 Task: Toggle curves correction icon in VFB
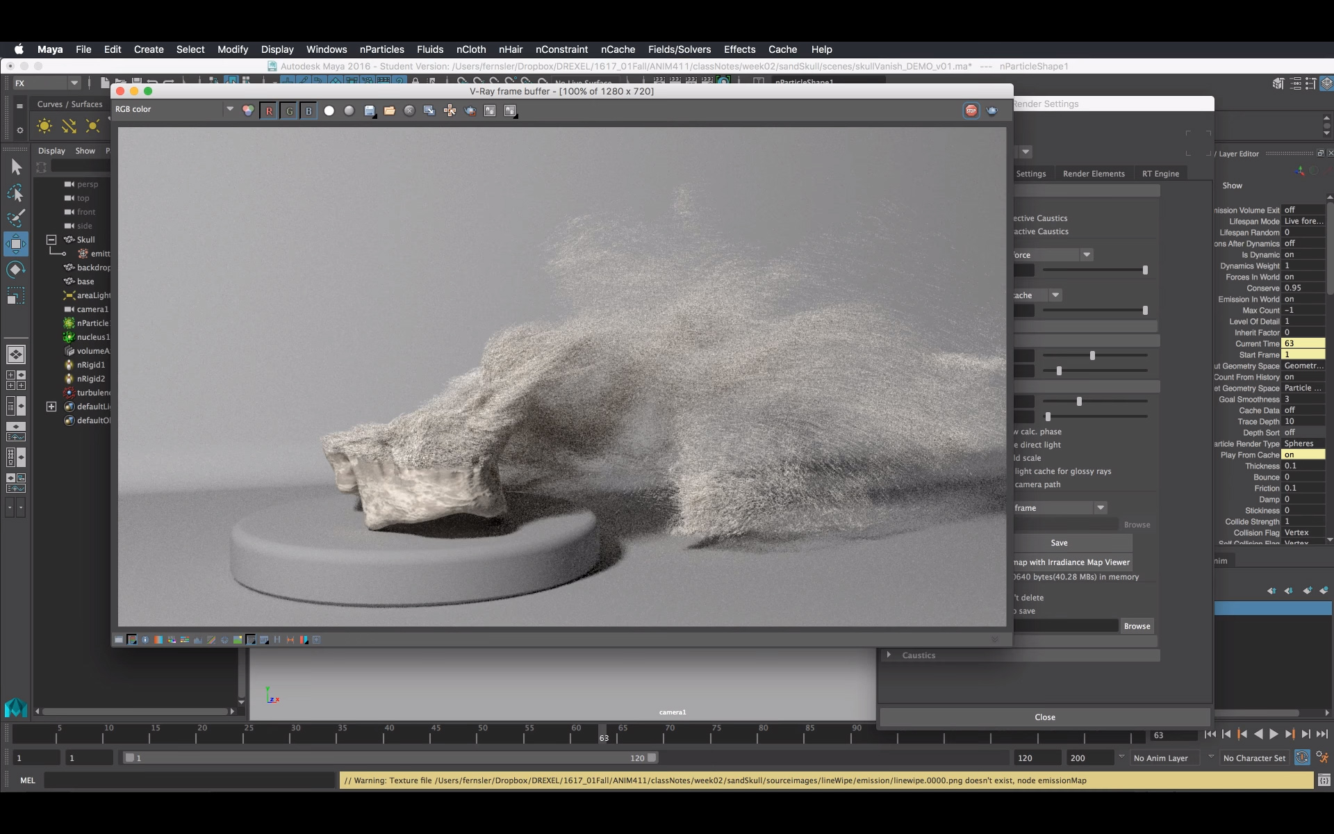pos(211,639)
